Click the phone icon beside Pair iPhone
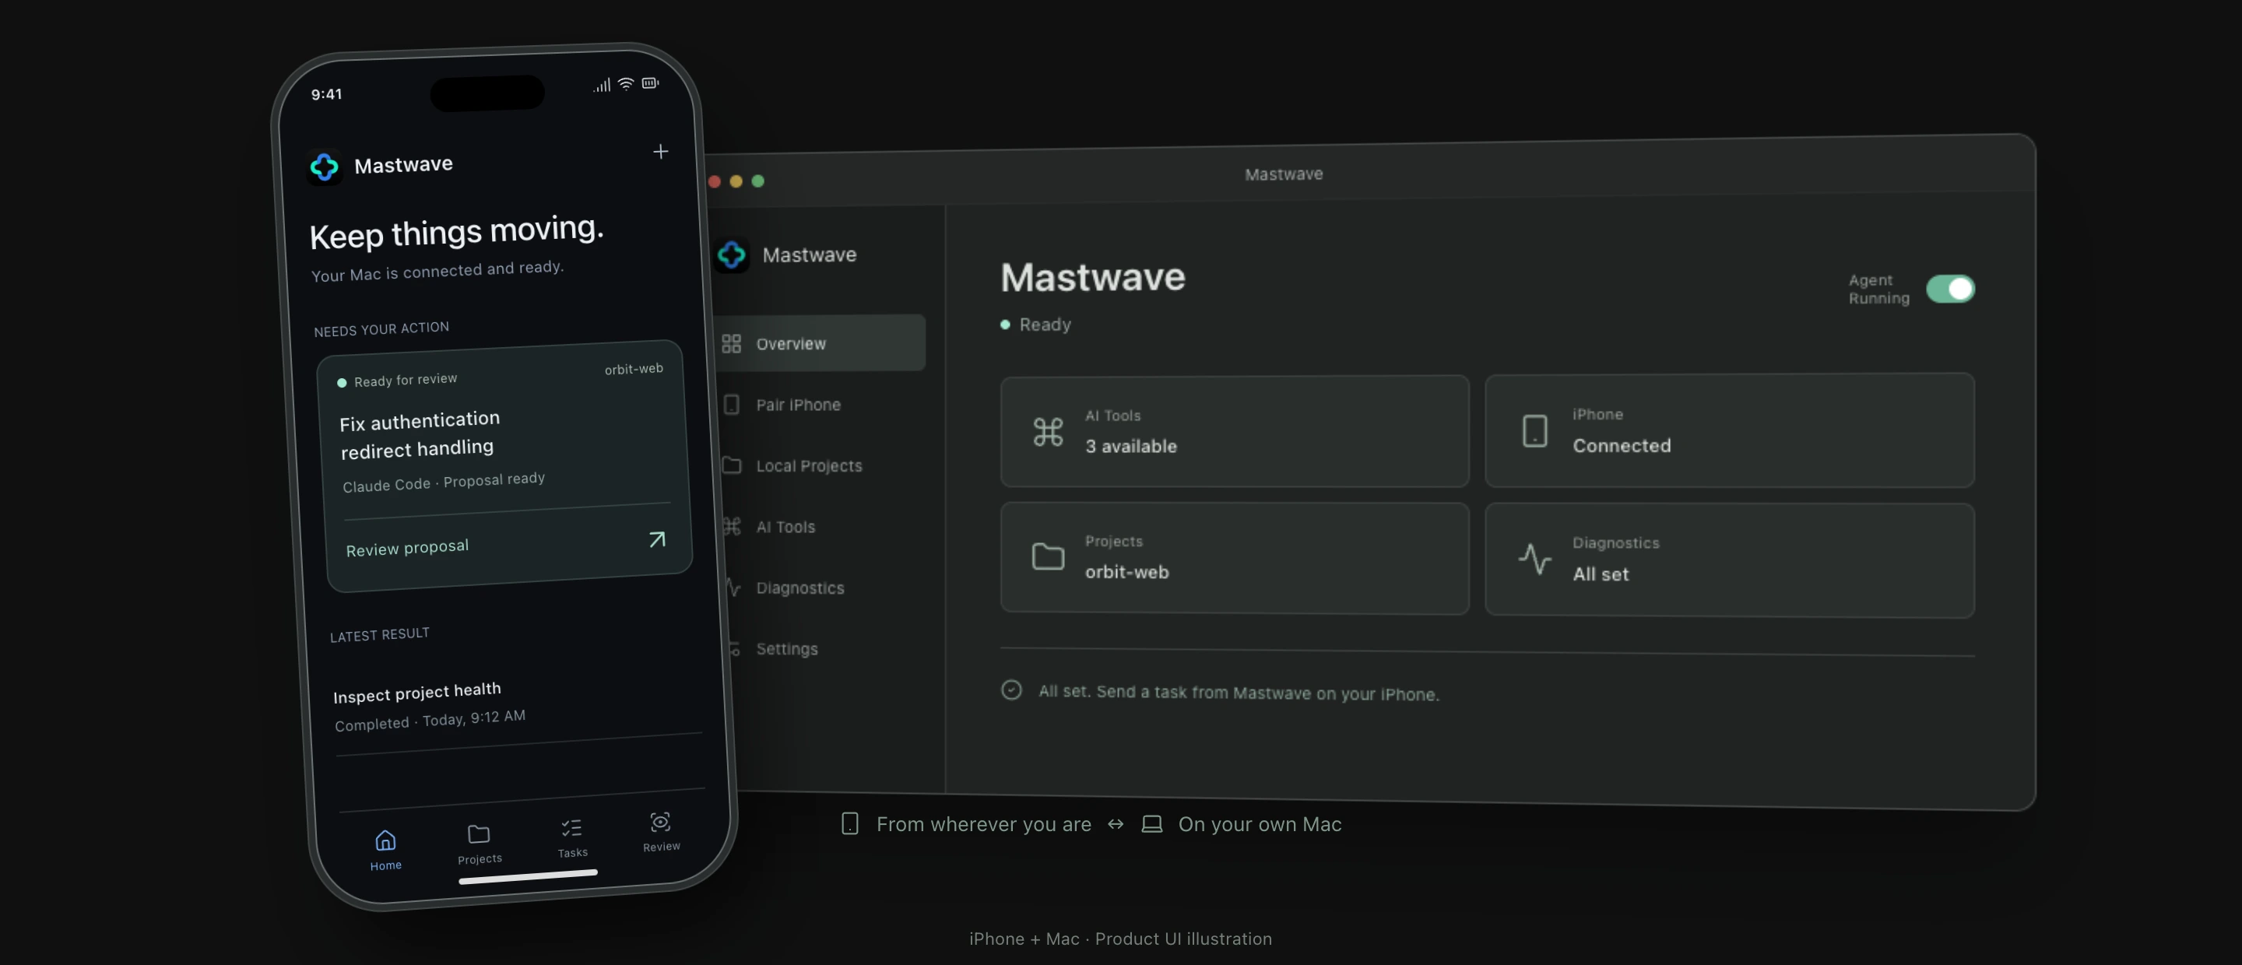Image resolution: width=2242 pixels, height=965 pixels. click(x=731, y=405)
